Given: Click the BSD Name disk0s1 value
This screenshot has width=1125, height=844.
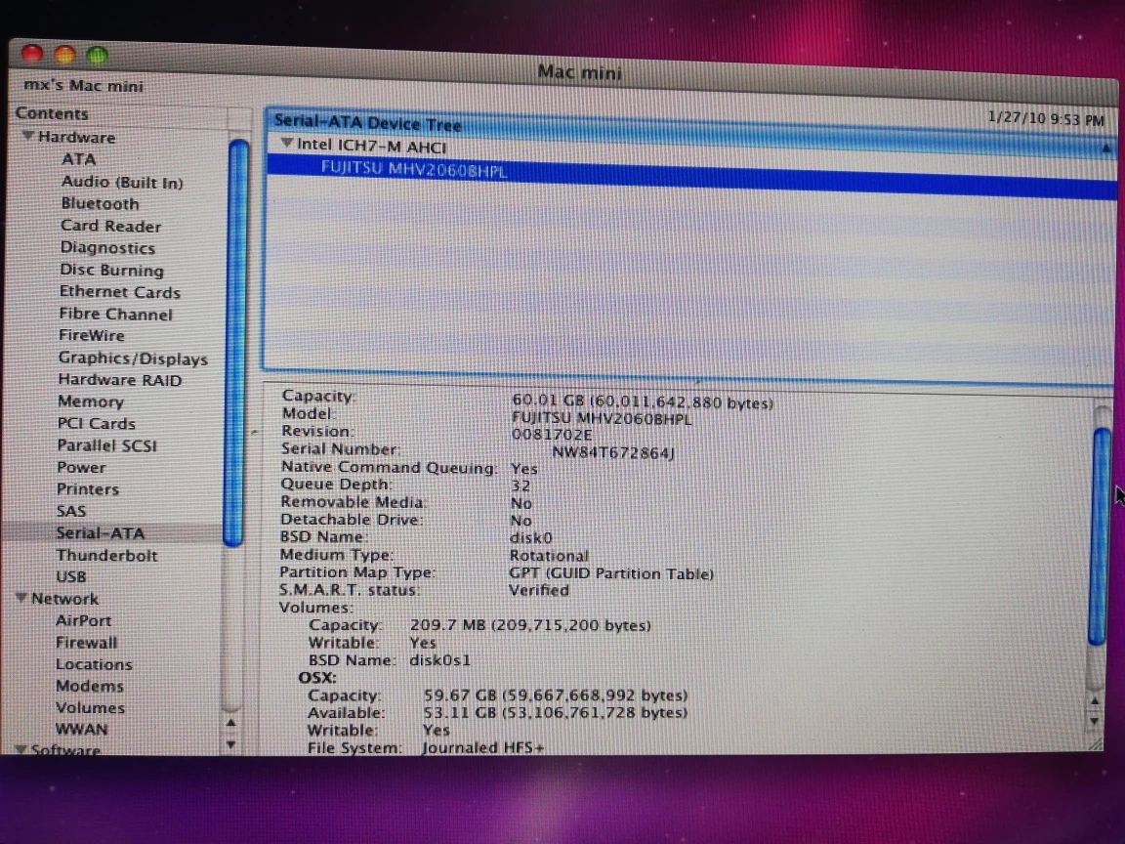Looking at the screenshot, I should point(439,660).
